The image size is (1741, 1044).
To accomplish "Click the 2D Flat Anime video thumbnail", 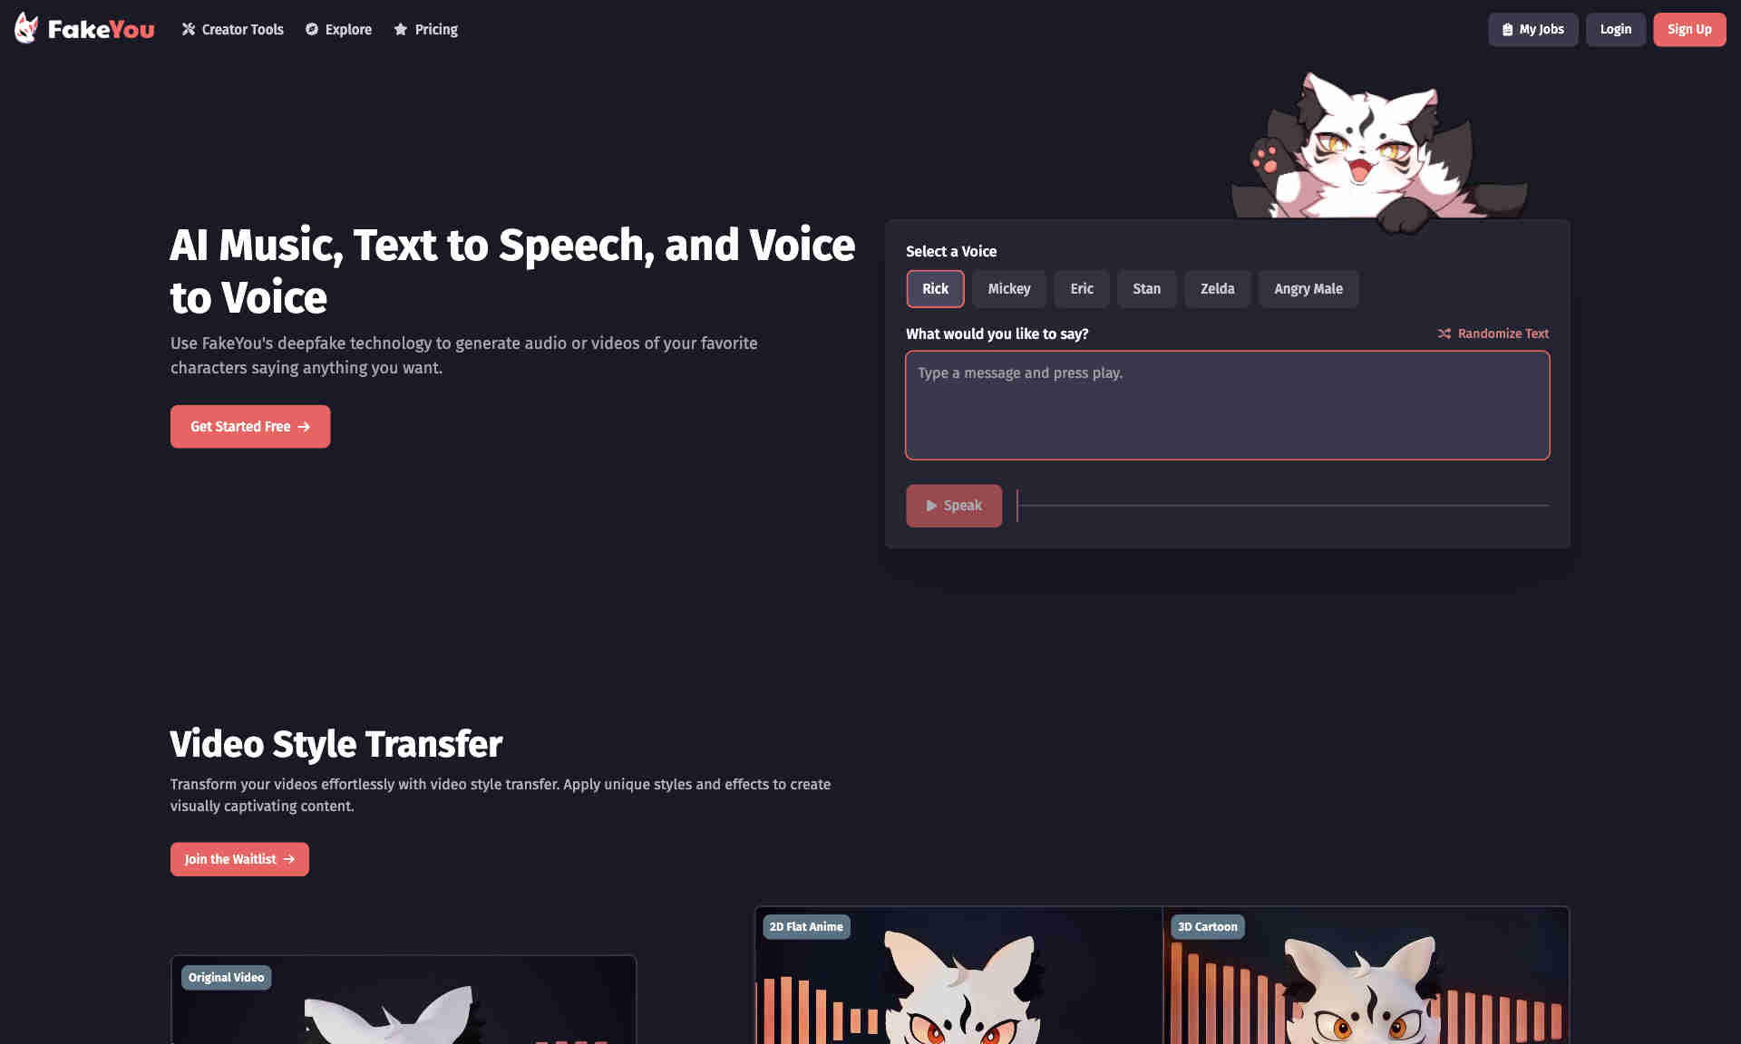I will pyautogui.click(x=958, y=981).
